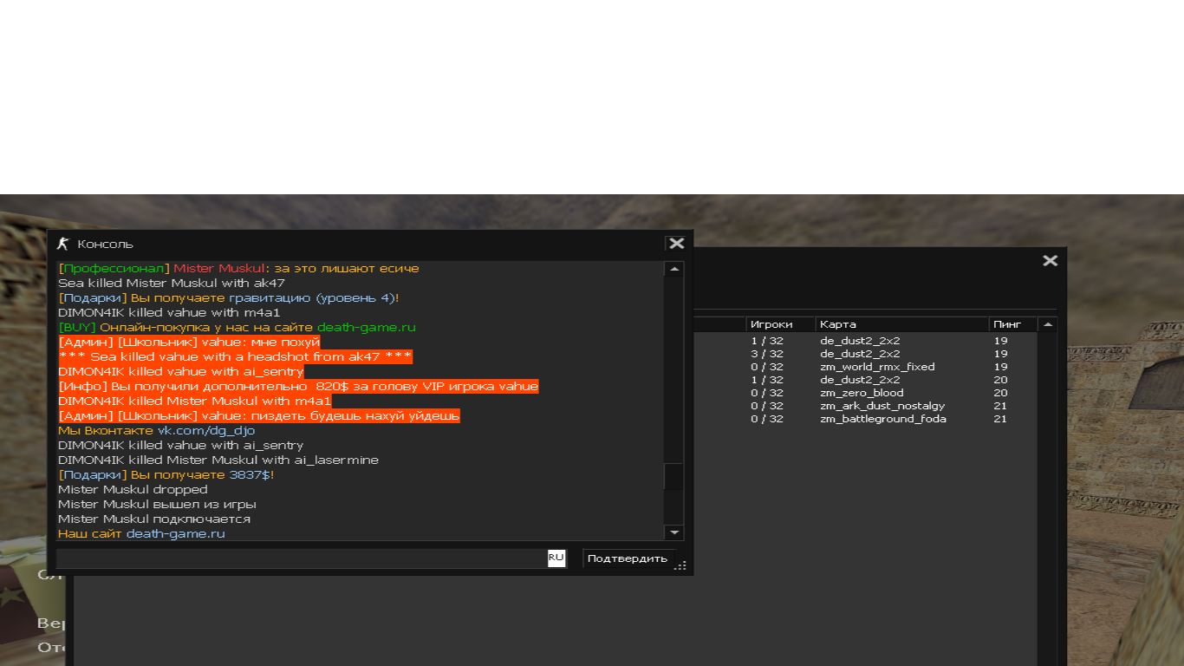This screenshot has width=1184, height=666.
Task: Select the zm_zero_blood server row
Action: point(862,393)
